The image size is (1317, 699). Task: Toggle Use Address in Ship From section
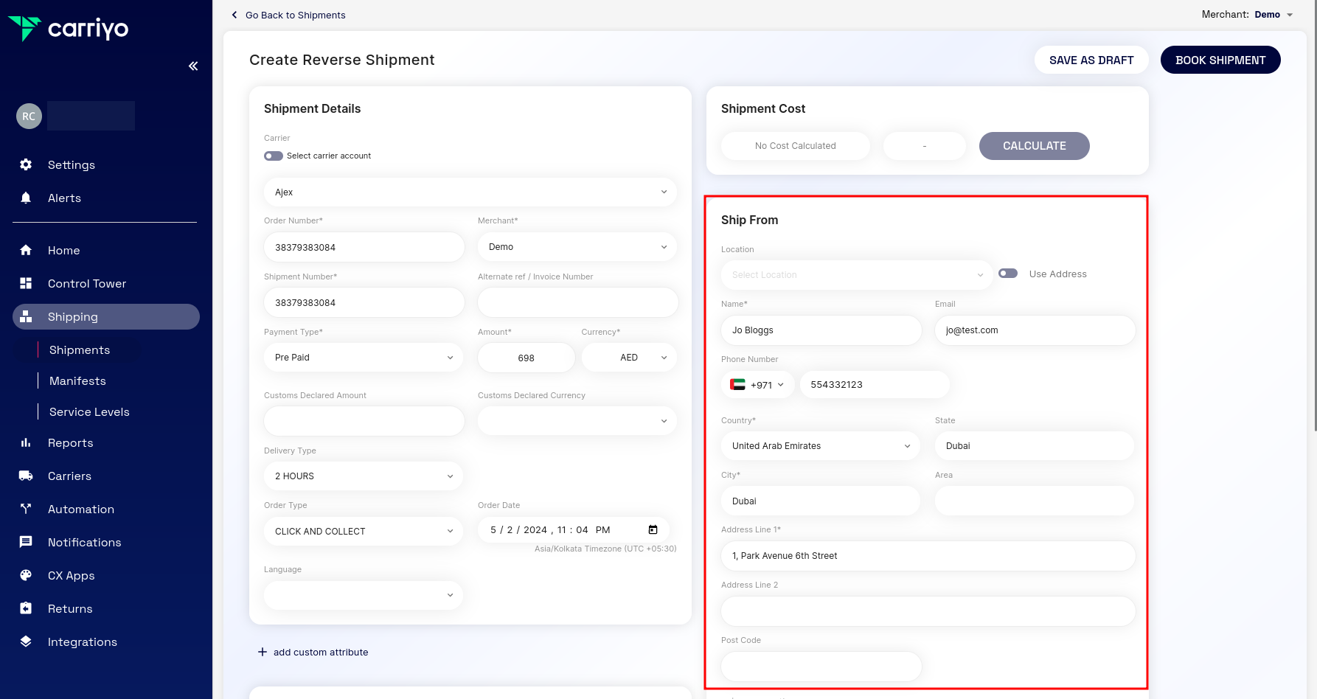(x=1008, y=273)
